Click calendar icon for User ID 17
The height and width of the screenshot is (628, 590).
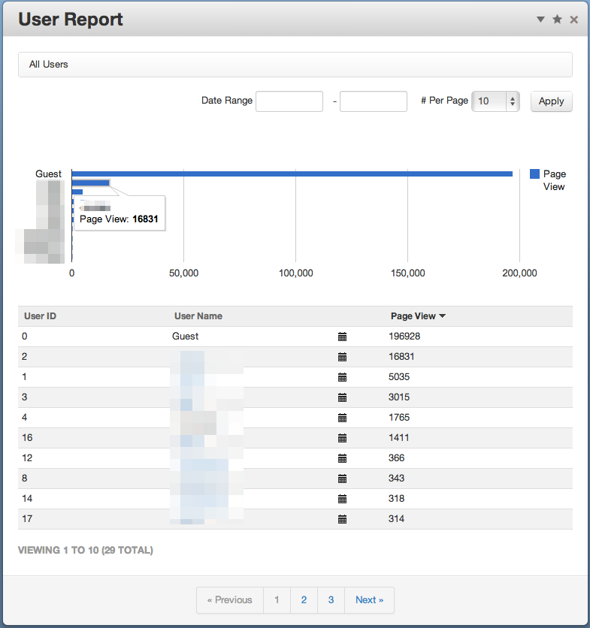click(x=342, y=519)
